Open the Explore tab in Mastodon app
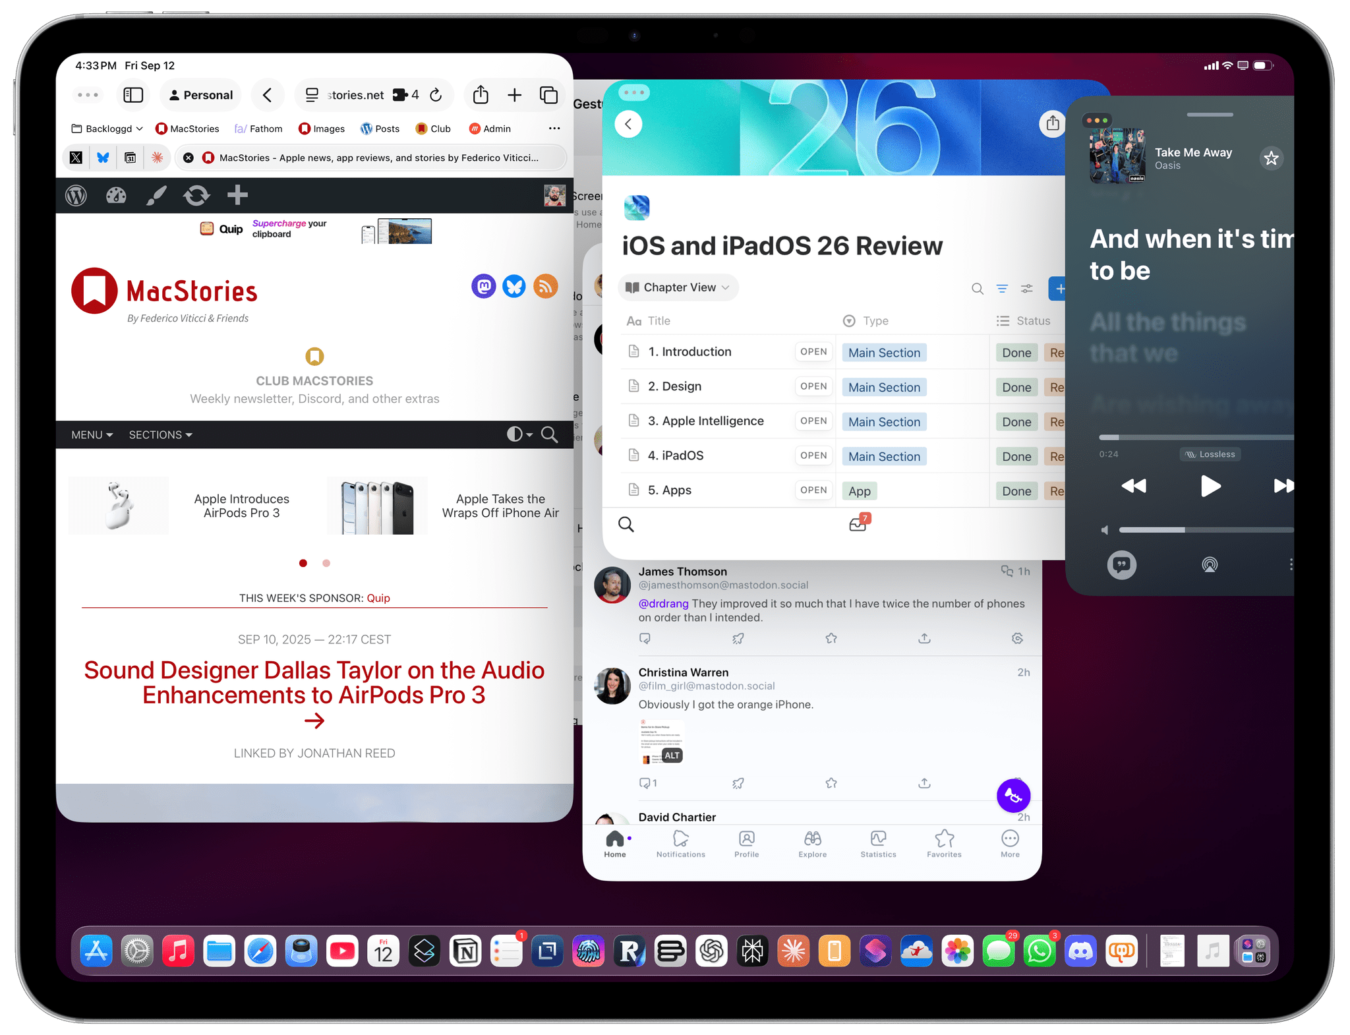1350x1035 pixels. pos(812,844)
